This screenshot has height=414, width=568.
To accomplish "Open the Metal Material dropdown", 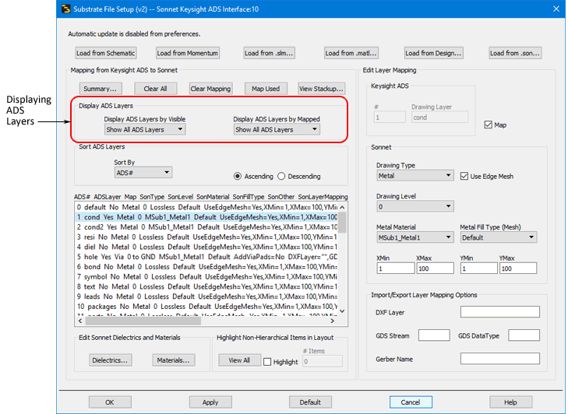I will coord(415,238).
